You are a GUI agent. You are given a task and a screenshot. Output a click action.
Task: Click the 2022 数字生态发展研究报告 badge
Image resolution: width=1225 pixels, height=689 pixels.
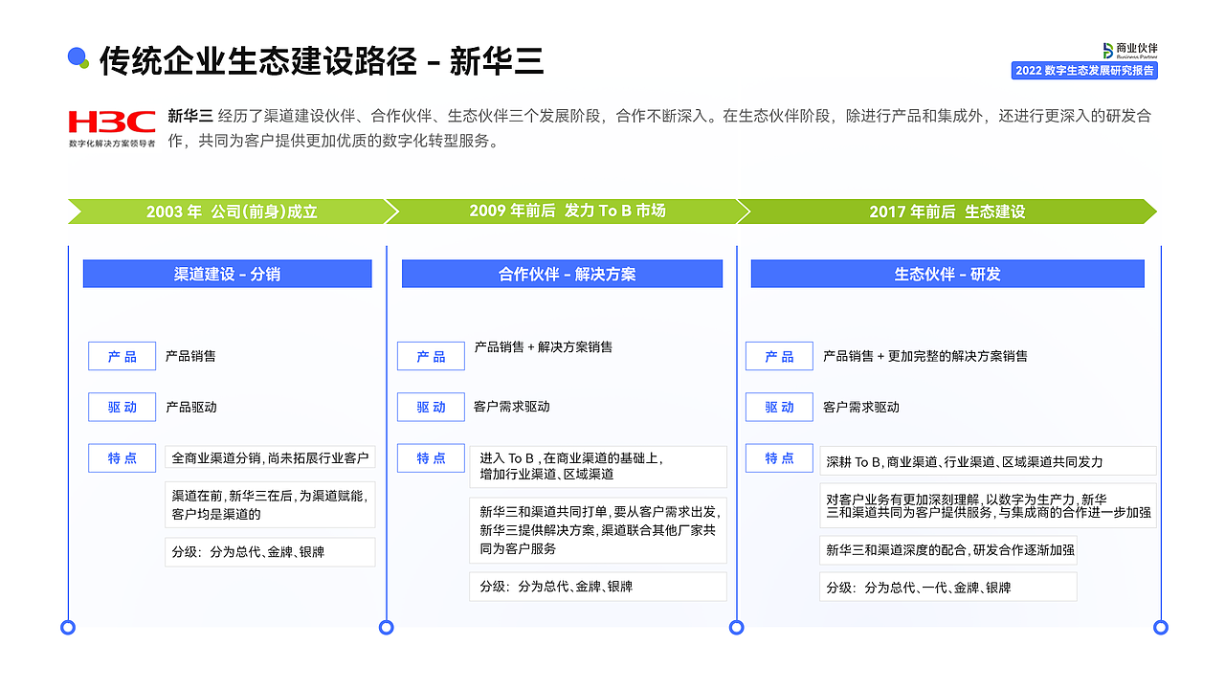[1084, 71]
